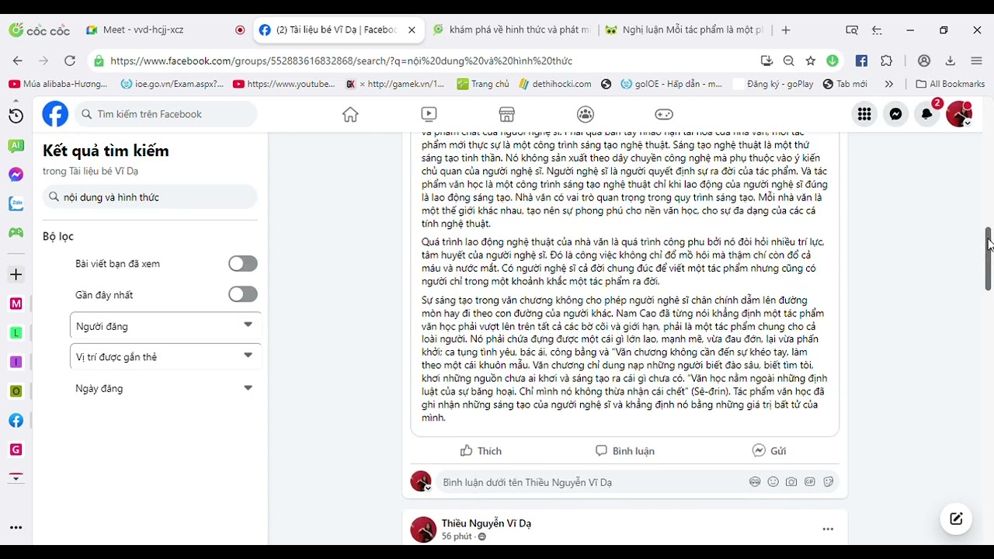Toggle the 'Bài viết bạn đã xem' switch

click(x=243, y=264)
